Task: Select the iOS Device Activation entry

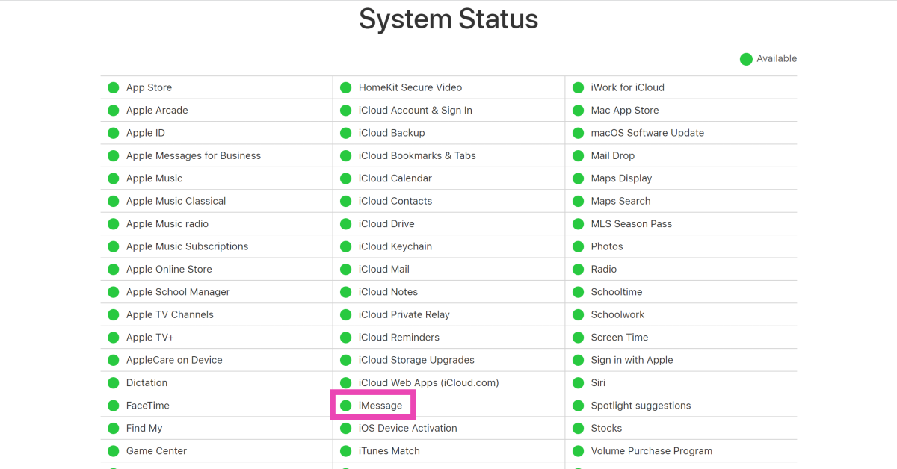Action: click(x=408, y=428)
